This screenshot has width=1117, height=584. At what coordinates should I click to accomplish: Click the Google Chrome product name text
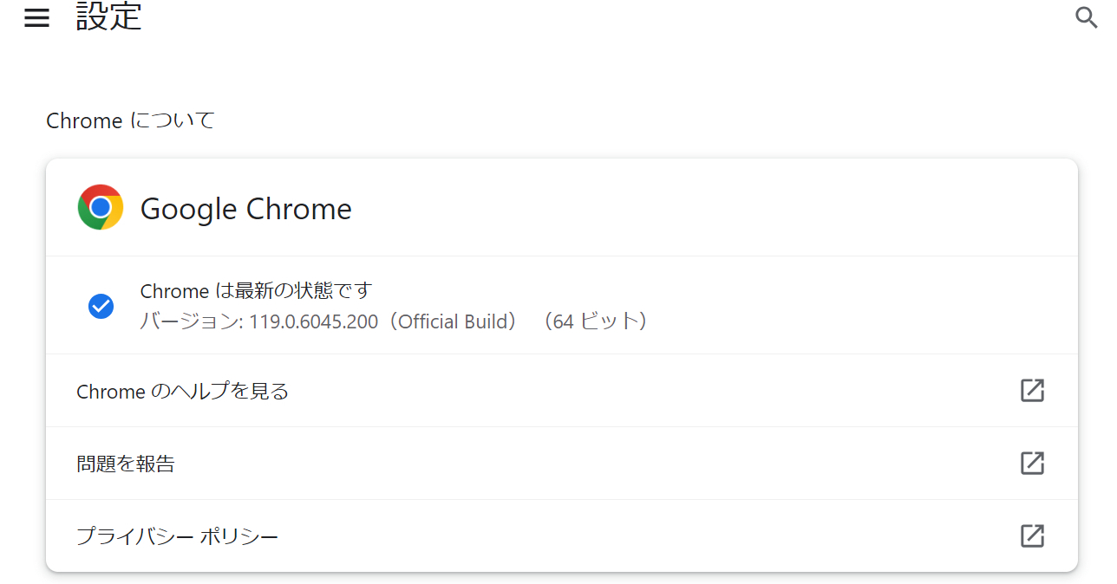[245, 209]
